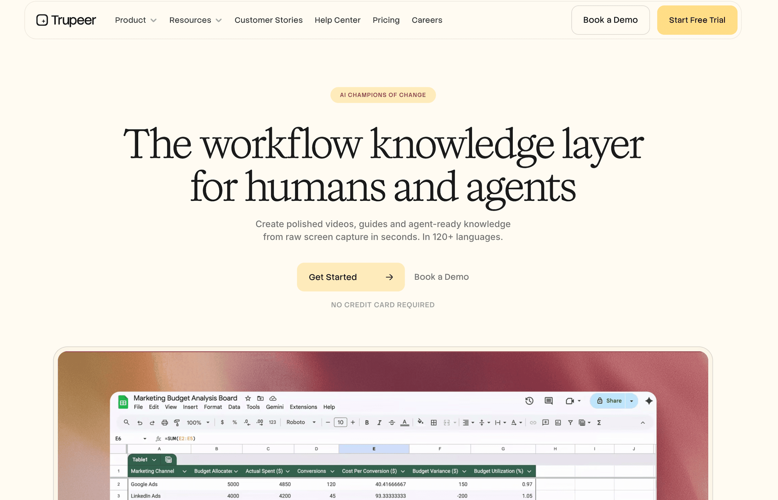Click the increase decimal places icon

(x=260, y=422)
